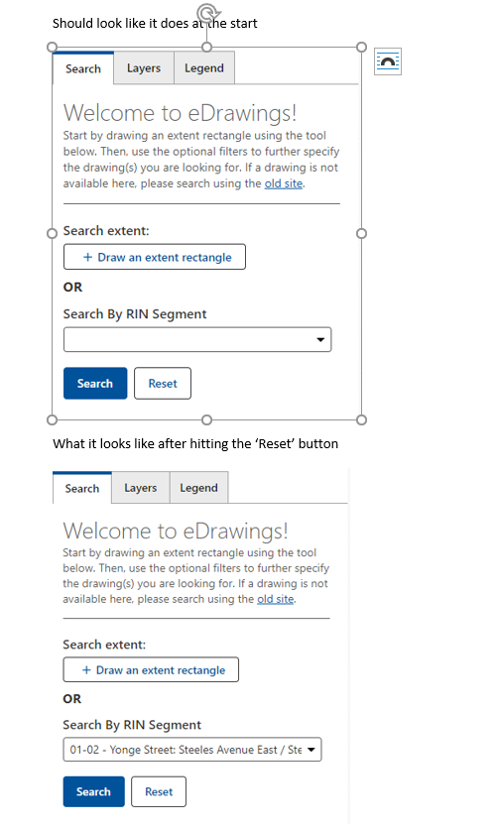Click the 'Welcome to eDrawings!' heading in lower picture

pyautogui.click(x=176, y=531)
